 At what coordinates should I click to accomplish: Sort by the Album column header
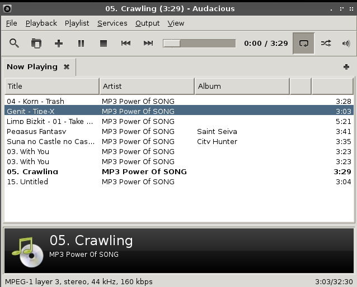[242, 86]
